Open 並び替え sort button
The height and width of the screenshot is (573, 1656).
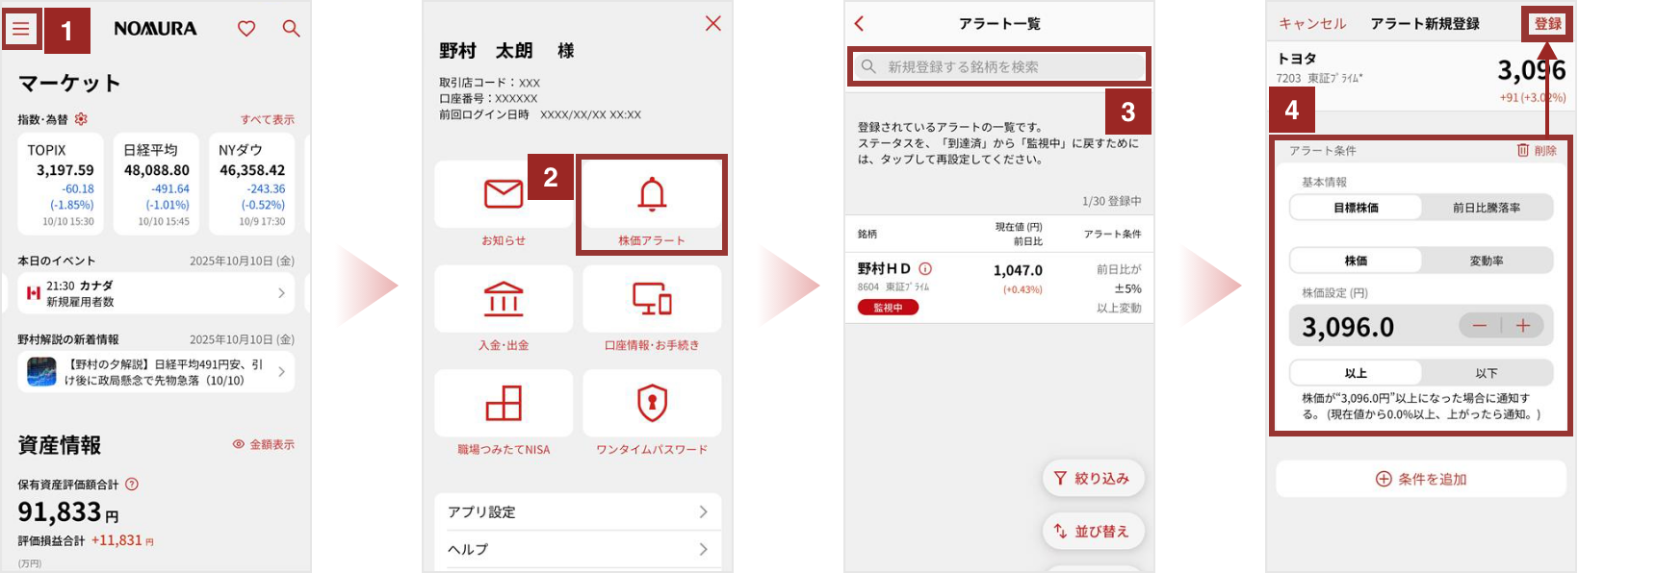1094,531
